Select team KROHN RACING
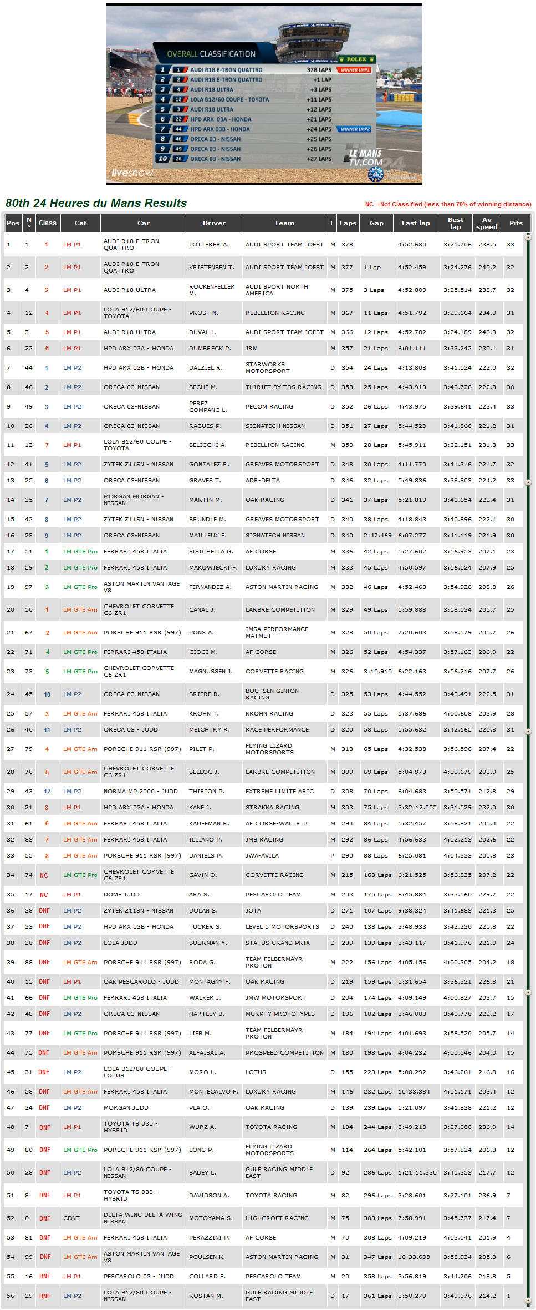The height and width of the screenshot is (1310, 536). [x=269, y=713]
